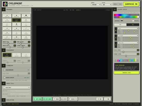Screen dimensions: 142x106
Task: Switch to the RGB tab
Action: pos(120,25)
